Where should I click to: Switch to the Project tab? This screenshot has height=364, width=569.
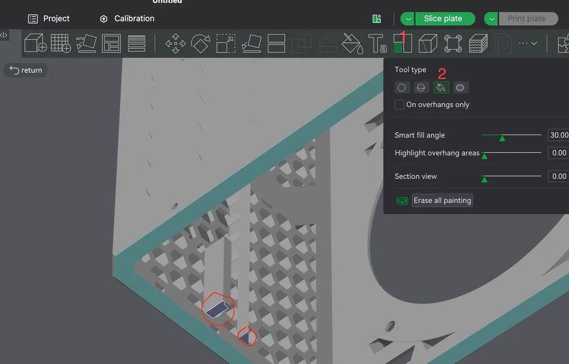click(49, 19)
